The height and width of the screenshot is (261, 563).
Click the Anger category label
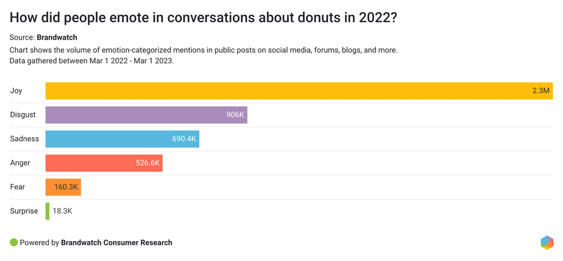pyautogui.click(x=20, y=163)
